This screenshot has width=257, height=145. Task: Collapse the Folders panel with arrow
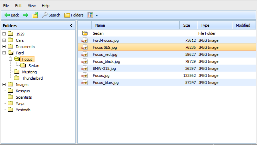(x=71, y=25)
